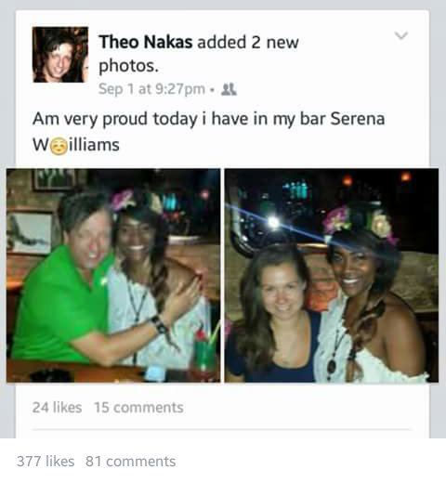The width and height of the screenshot is (446, 483).
Task: Open Theo Nakas profile picture
Action: (x=60, y=55)
